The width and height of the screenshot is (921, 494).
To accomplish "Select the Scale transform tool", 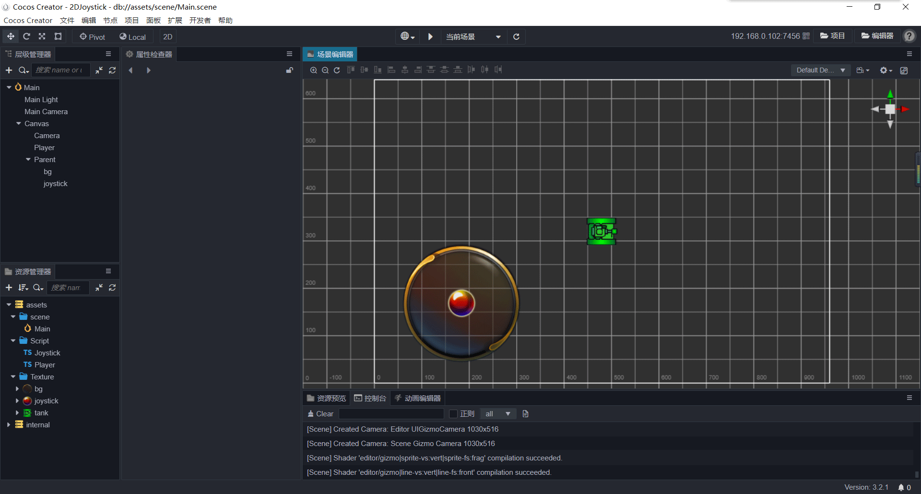I will pyautogui.click(x=42, y=36).
